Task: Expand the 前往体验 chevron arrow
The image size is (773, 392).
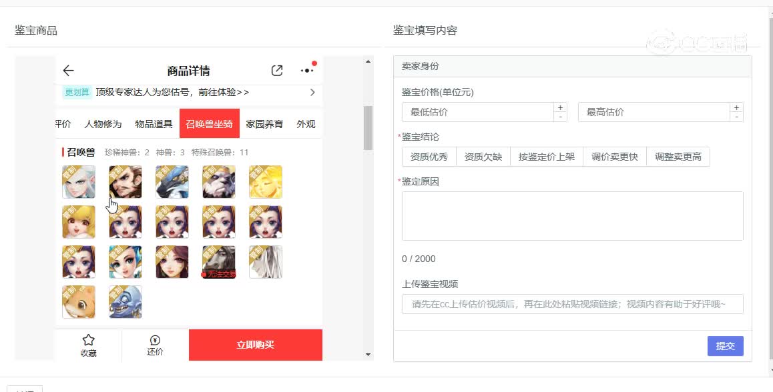Action: [x=311, y=93]
